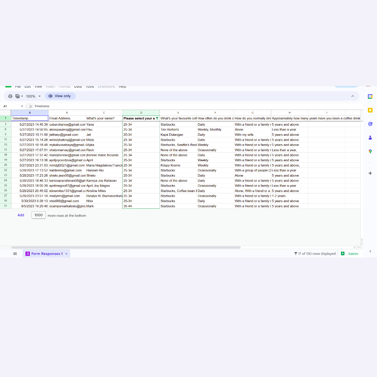Hide the side panel with the right chevron

coord(370,251)
